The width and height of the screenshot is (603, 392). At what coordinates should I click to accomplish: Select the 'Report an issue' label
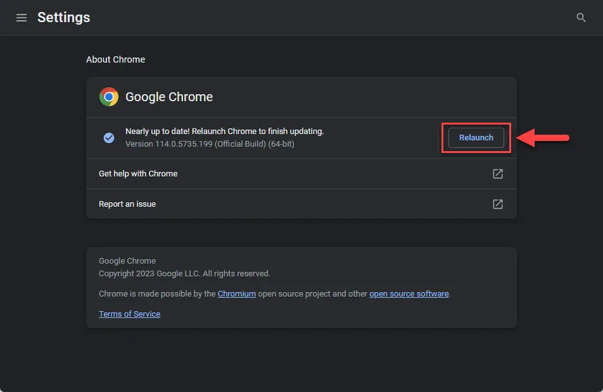click(x=127, y=204)
